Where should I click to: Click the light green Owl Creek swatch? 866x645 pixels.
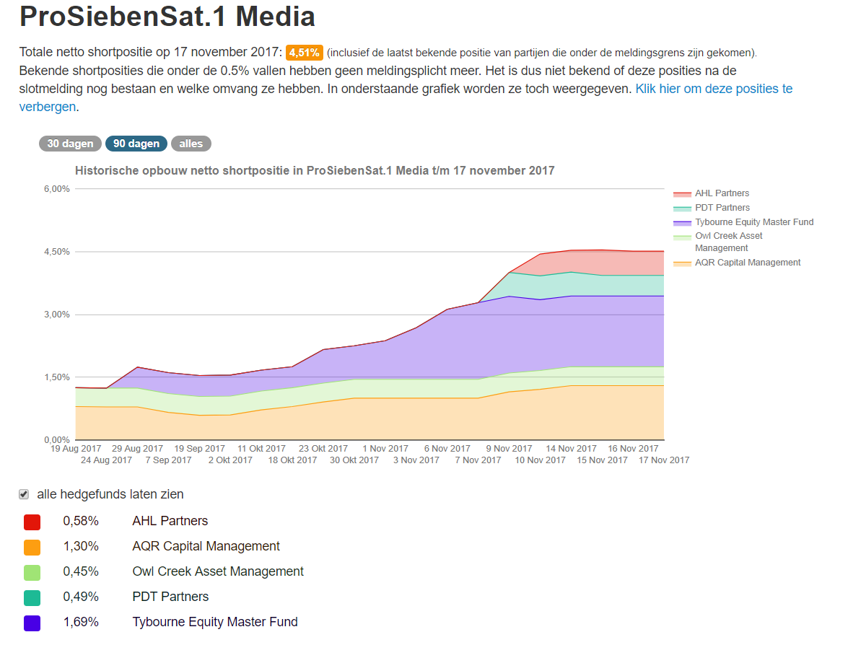[x=32, y=572]
